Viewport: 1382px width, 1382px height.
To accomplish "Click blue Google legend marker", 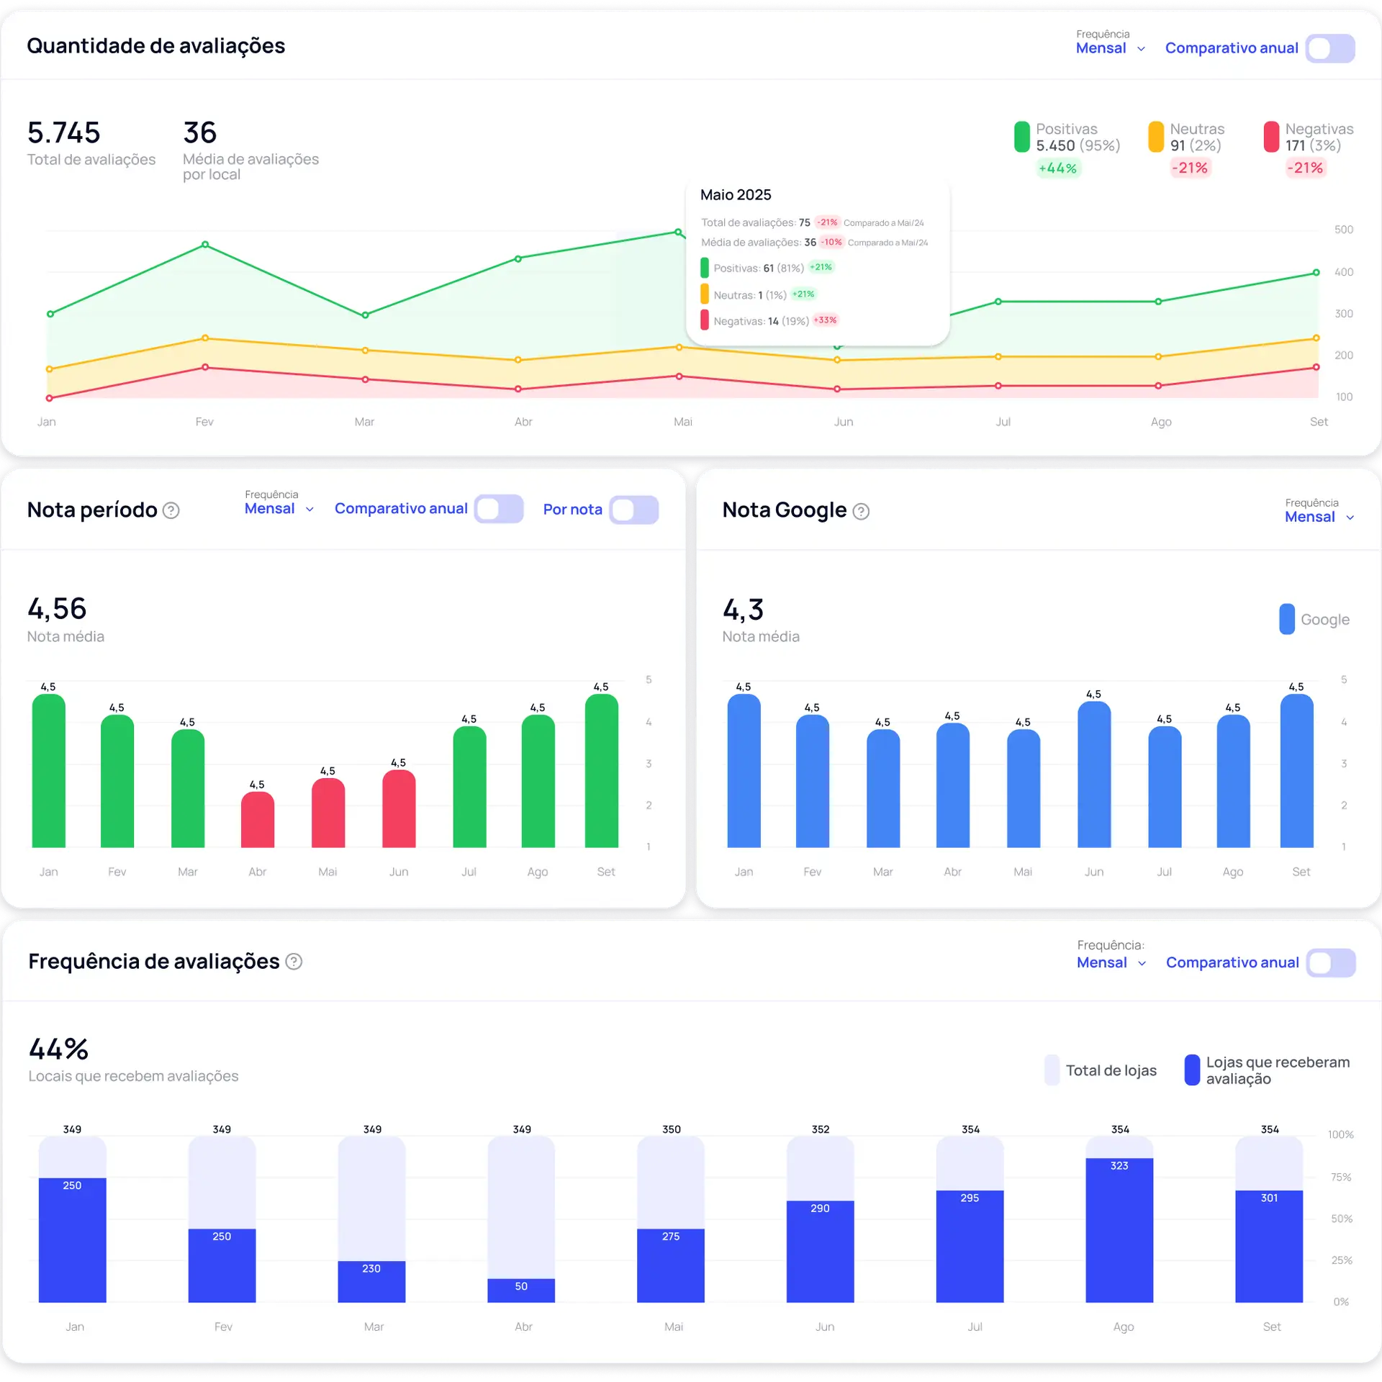I will tap(1286, 619).
